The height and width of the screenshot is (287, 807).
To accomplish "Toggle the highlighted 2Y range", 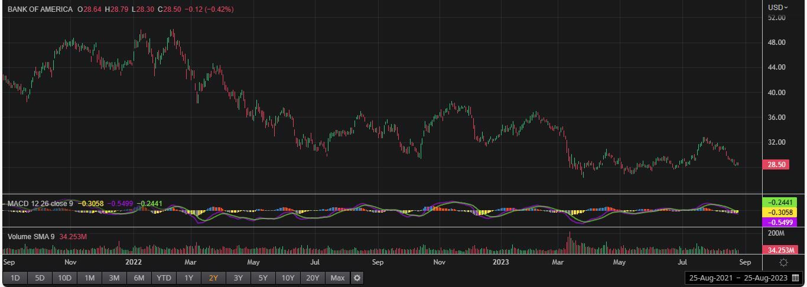I will [x=214, y=278].
